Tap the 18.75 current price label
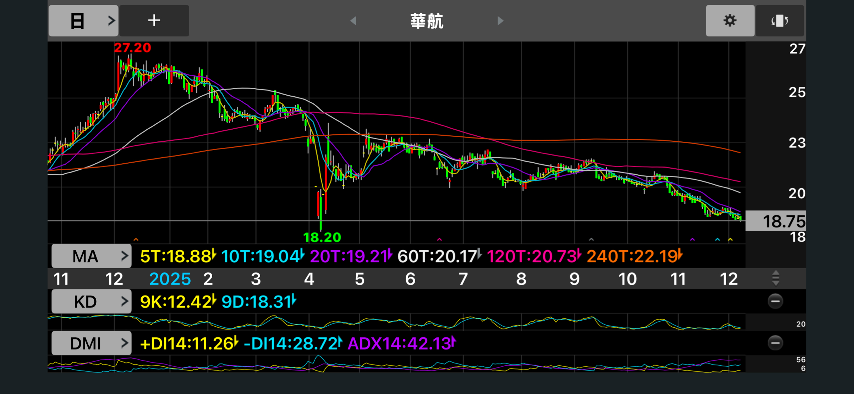Screen dimensions: 854x394 (783, 221)
